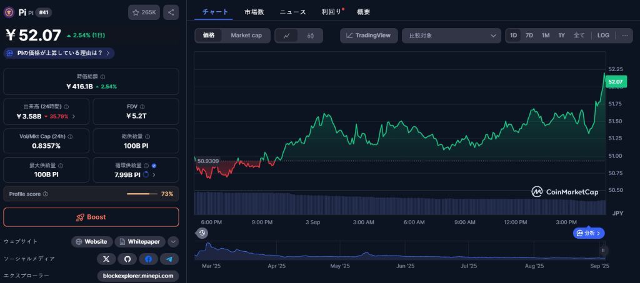Expand more website links chevron
The height and width of the screenshot is (283, 640).
[x=173, y=242]
